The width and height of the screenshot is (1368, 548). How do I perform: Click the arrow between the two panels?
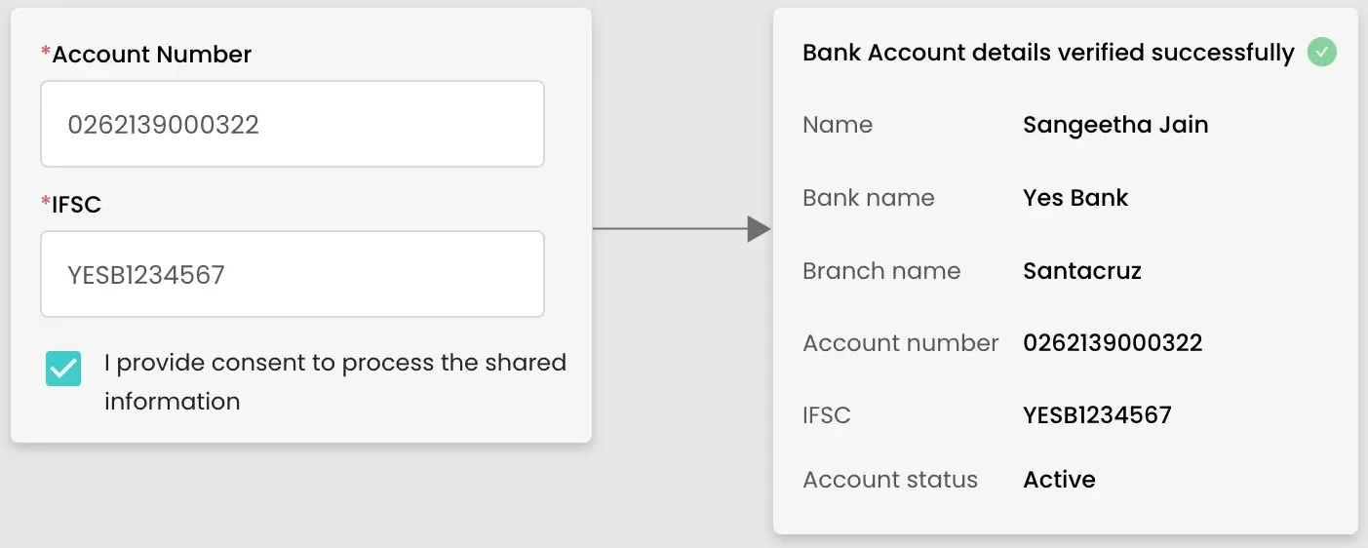click(x=681, y=229)
